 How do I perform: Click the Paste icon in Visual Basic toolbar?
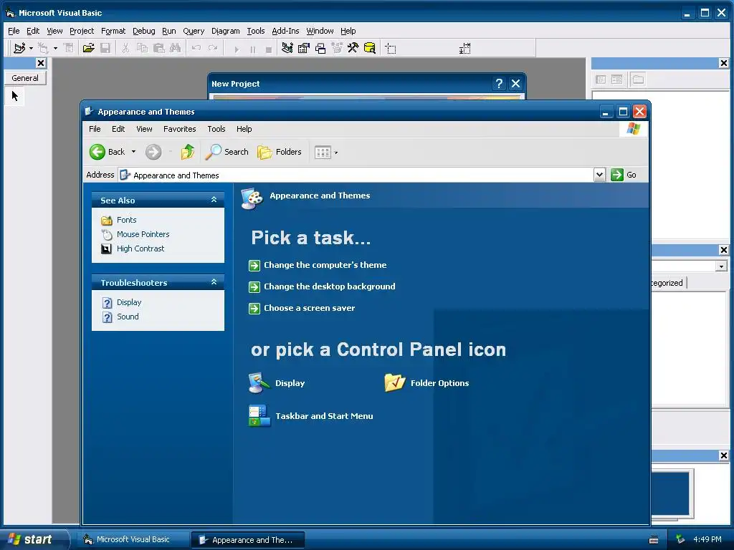click(x=158, y=48)
